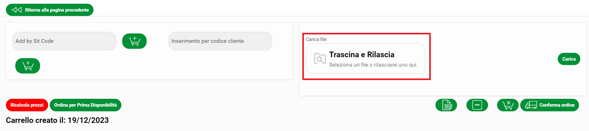The image size is (589, 131).
Task: Click the minus icon button
Action: pyautogui.click(x=477, y=105)
